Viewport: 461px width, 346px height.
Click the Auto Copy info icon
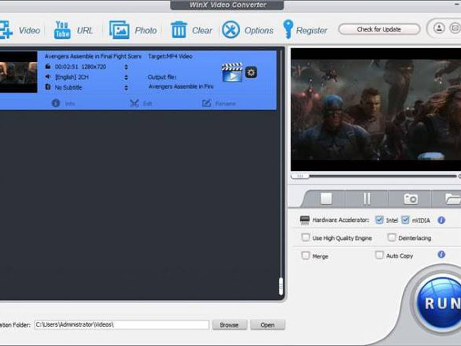pos(442,254)
